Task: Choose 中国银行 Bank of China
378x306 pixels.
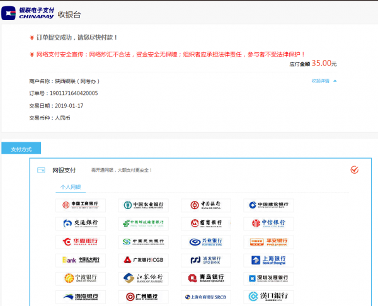Action: [206, 205]
